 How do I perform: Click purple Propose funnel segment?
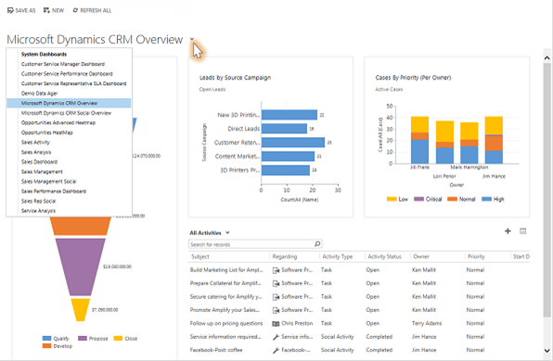pyautogui.click(x=81, y=267)
